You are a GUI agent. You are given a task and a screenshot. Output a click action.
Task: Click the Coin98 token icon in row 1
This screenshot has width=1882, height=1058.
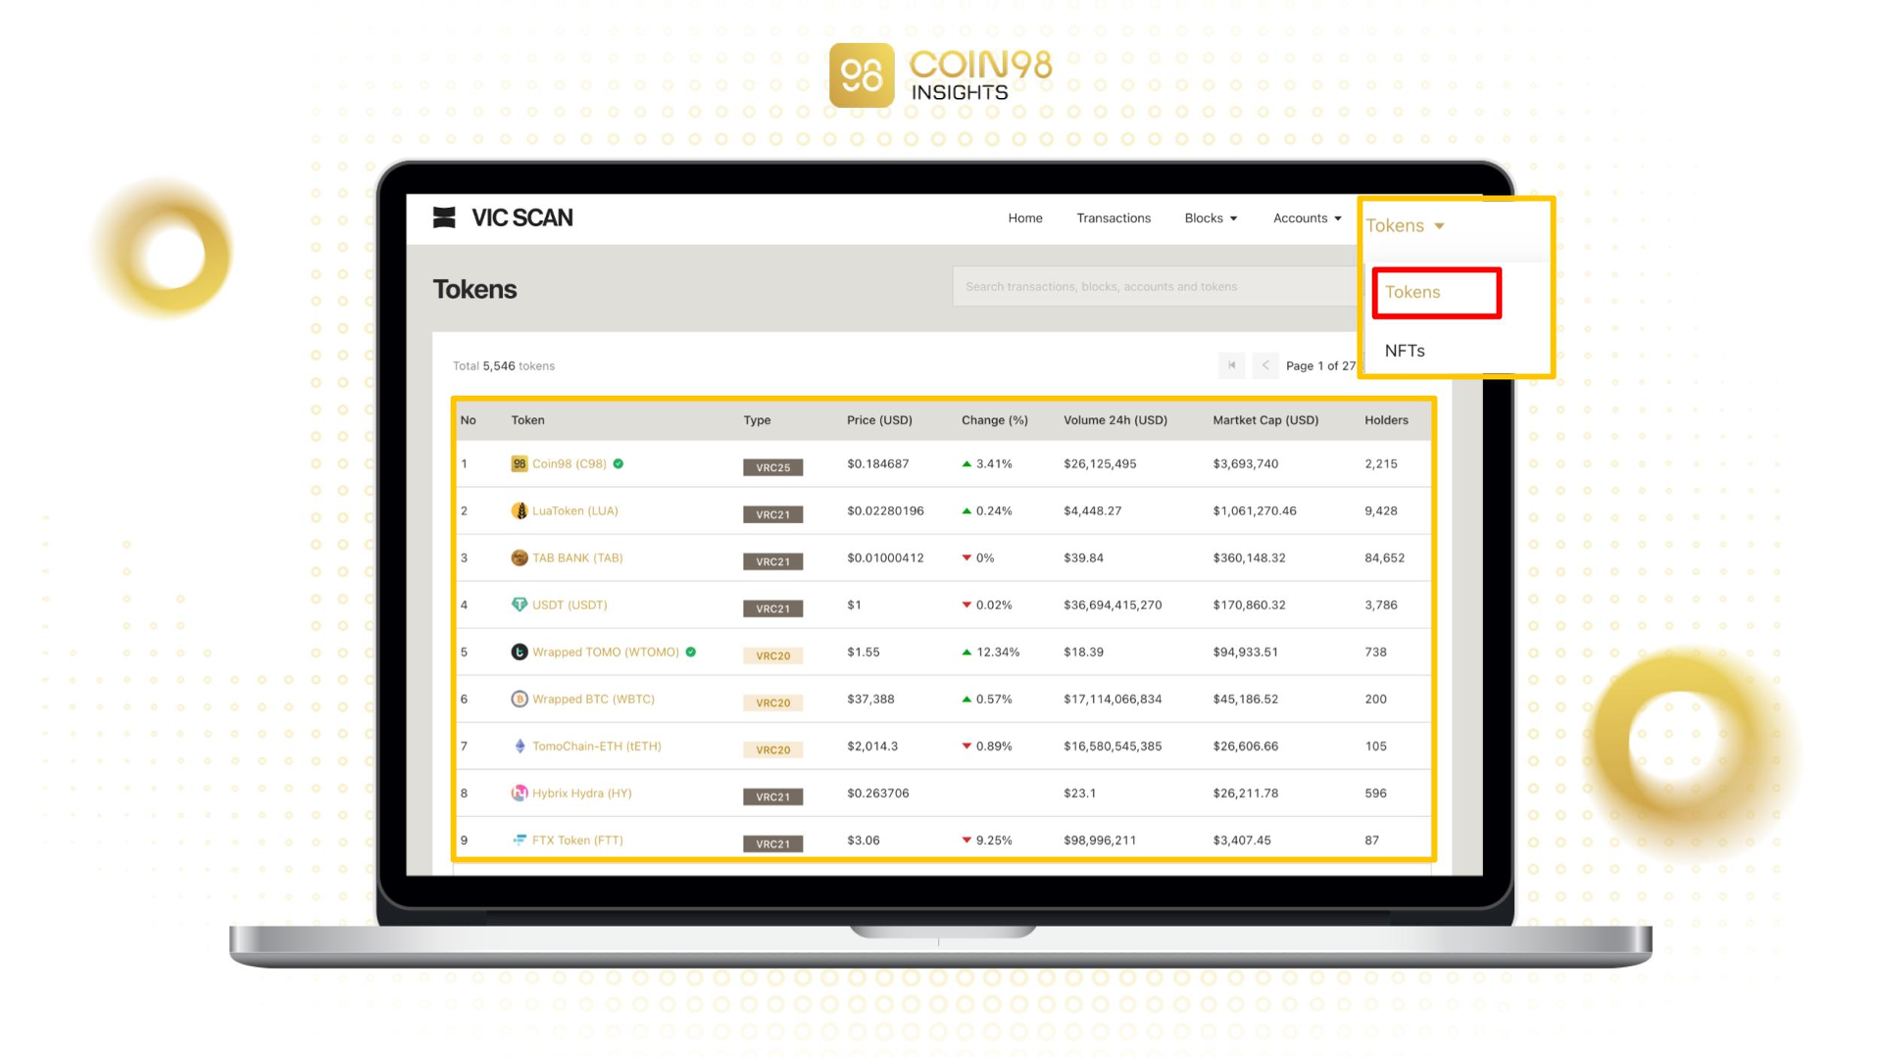click(x=520, y=464)
